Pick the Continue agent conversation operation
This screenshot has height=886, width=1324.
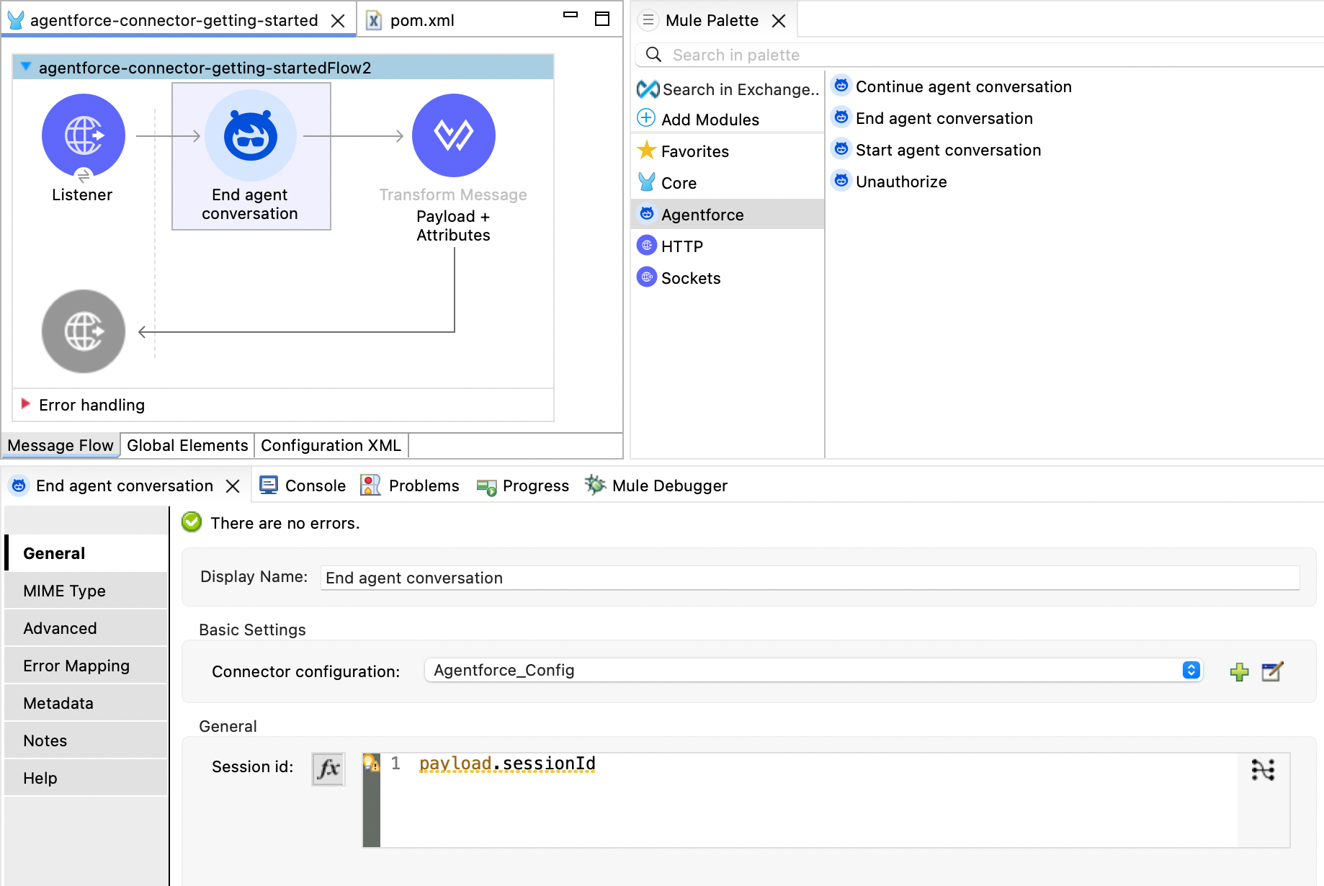pos(952,86)
